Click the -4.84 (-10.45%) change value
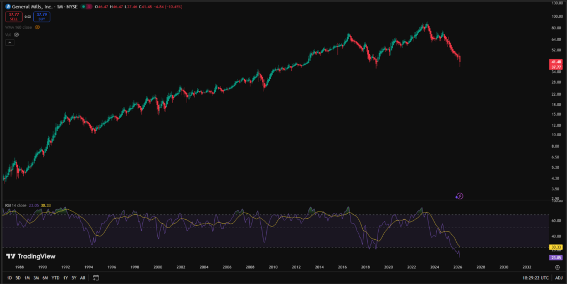Viewport: 567px width, 284px height. 169,7
